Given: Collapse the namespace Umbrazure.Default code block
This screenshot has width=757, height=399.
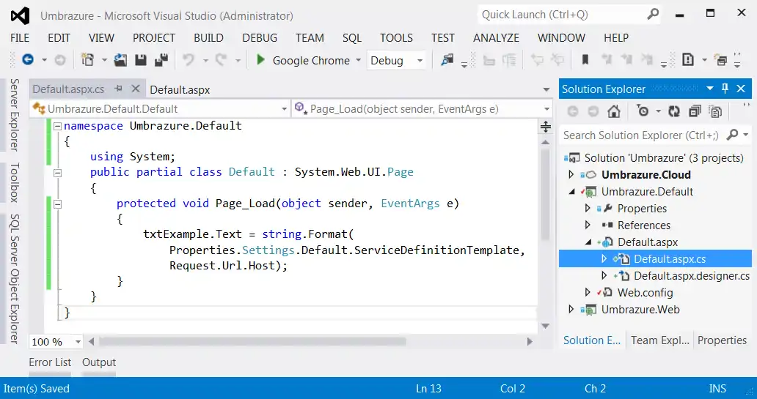Looking at the screenshot, I should (57, 126).
